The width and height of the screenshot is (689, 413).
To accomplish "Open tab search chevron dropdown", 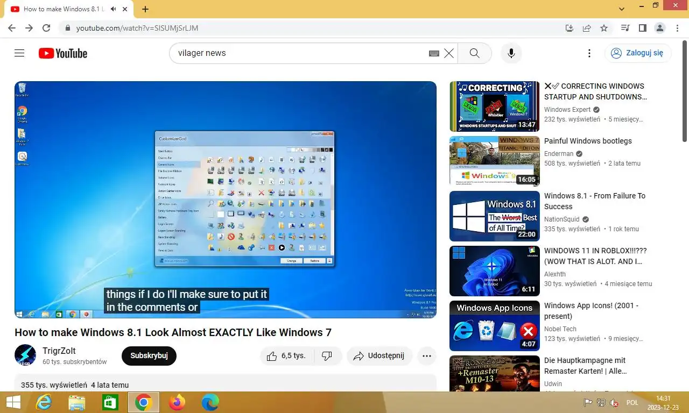I will [x=622, y=9].
